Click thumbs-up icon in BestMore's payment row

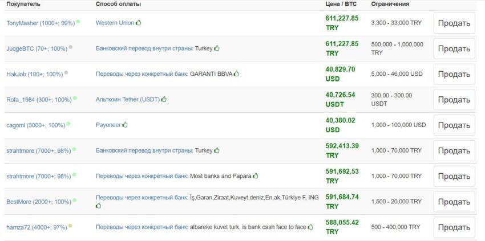pyautogui.click(x=98, y=206)
